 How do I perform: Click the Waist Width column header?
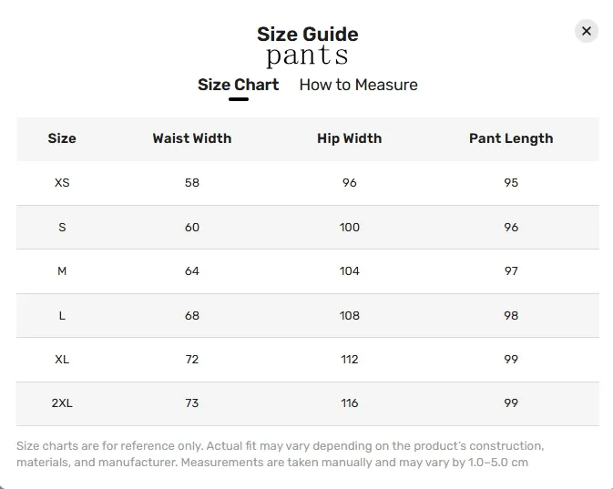pyautogui.click(x=192, y=138)
